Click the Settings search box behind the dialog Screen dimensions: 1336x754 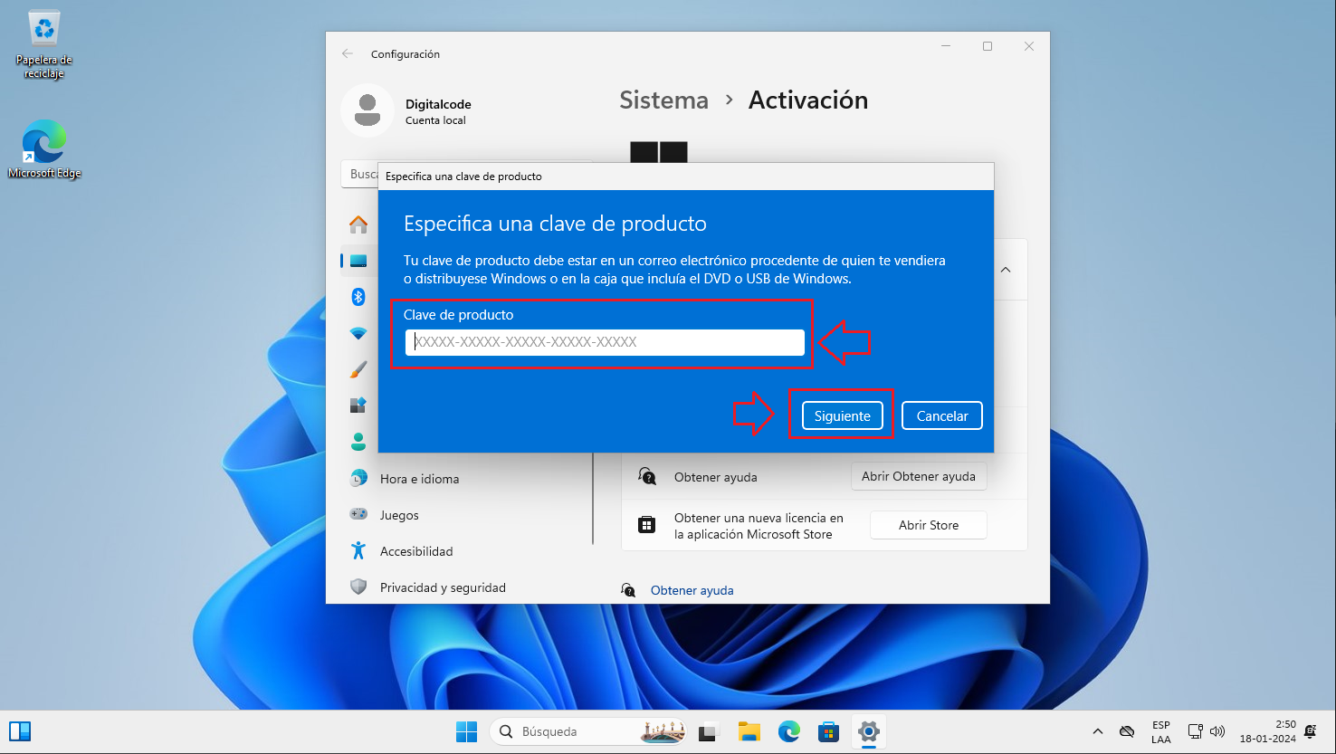(x=359, y=174)
